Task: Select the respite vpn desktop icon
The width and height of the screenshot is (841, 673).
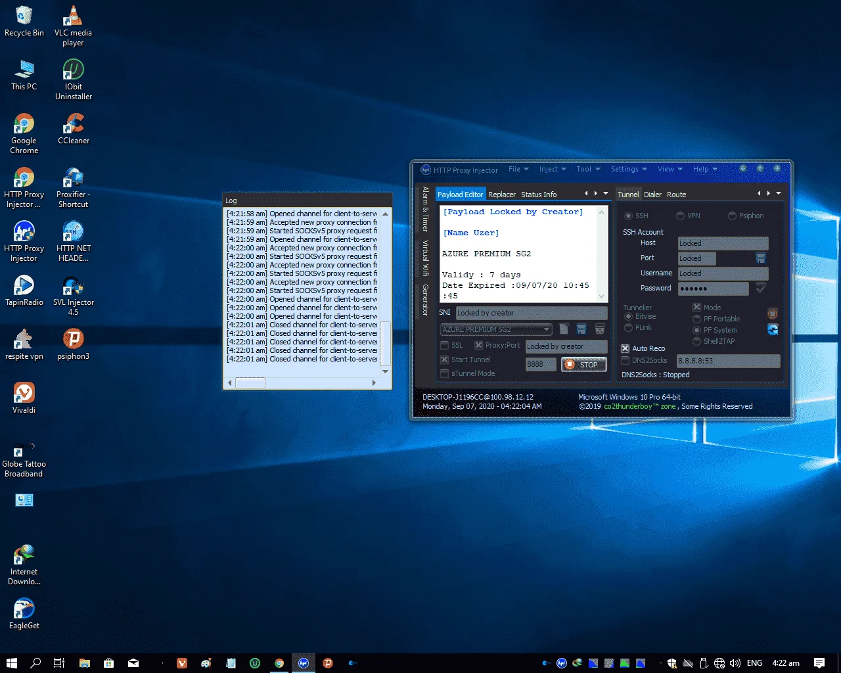Action: [24, 344]
